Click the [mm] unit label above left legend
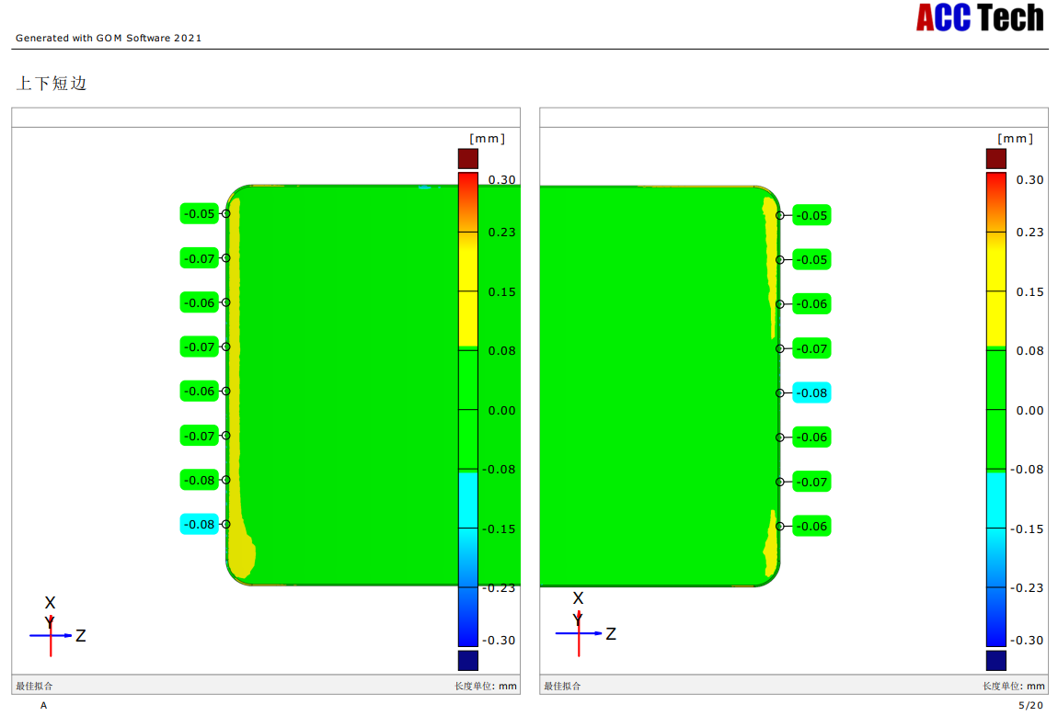This screenshot has width=1058, height=716. (x=487, y=139)
